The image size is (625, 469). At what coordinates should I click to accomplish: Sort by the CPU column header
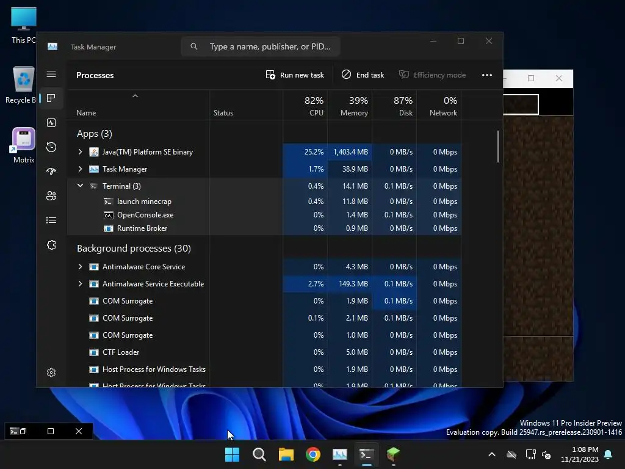(305, 106)
